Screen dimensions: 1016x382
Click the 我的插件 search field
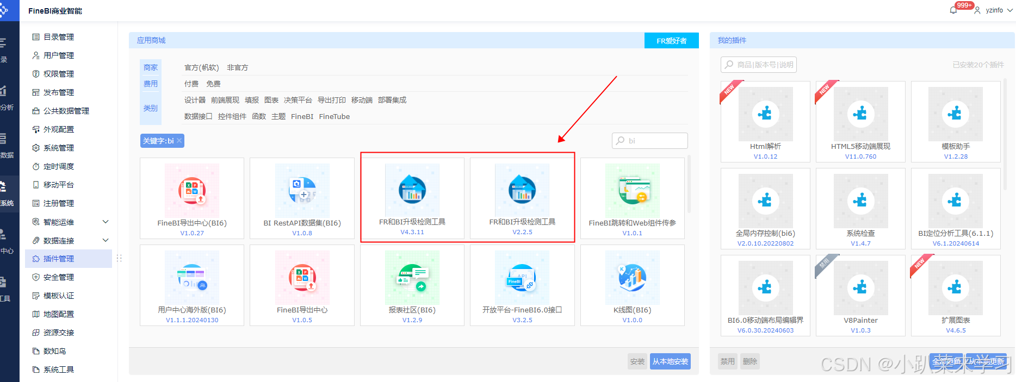759,65
